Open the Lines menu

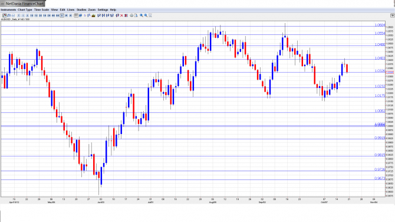click(71, 9)
